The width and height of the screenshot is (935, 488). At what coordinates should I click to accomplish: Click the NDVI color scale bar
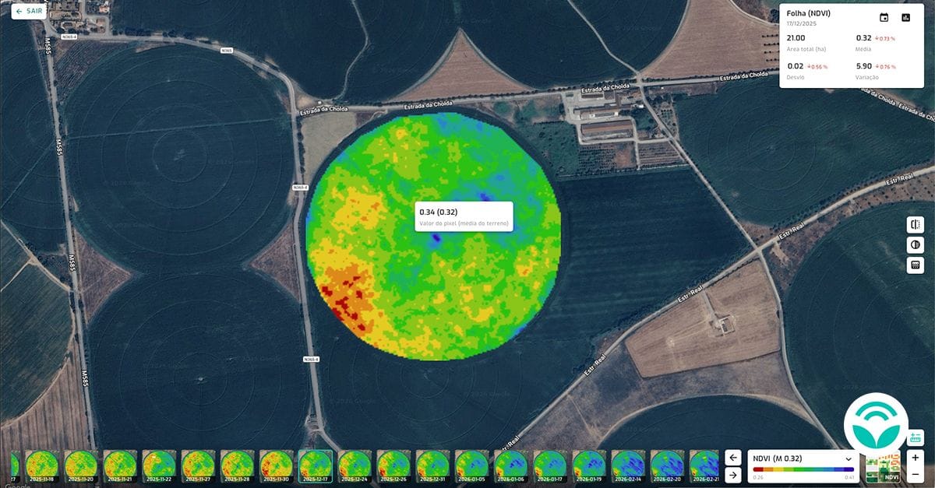tap(803, 470)
